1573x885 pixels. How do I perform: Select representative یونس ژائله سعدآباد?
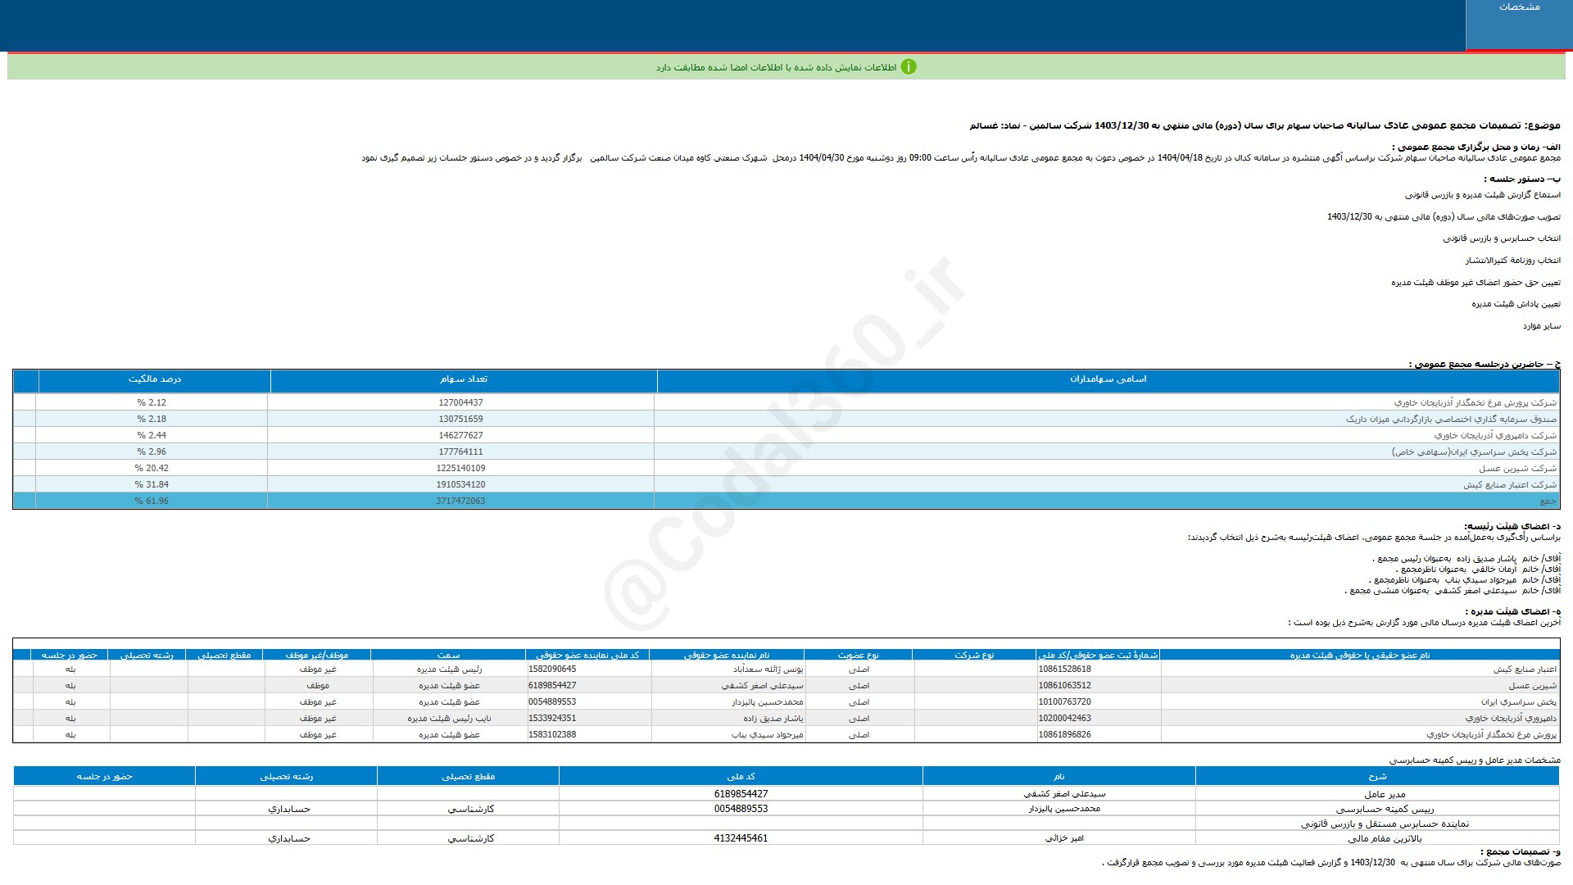click(768, 669)
